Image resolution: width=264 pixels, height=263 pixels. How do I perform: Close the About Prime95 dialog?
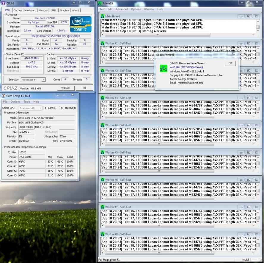pos(233,54)
